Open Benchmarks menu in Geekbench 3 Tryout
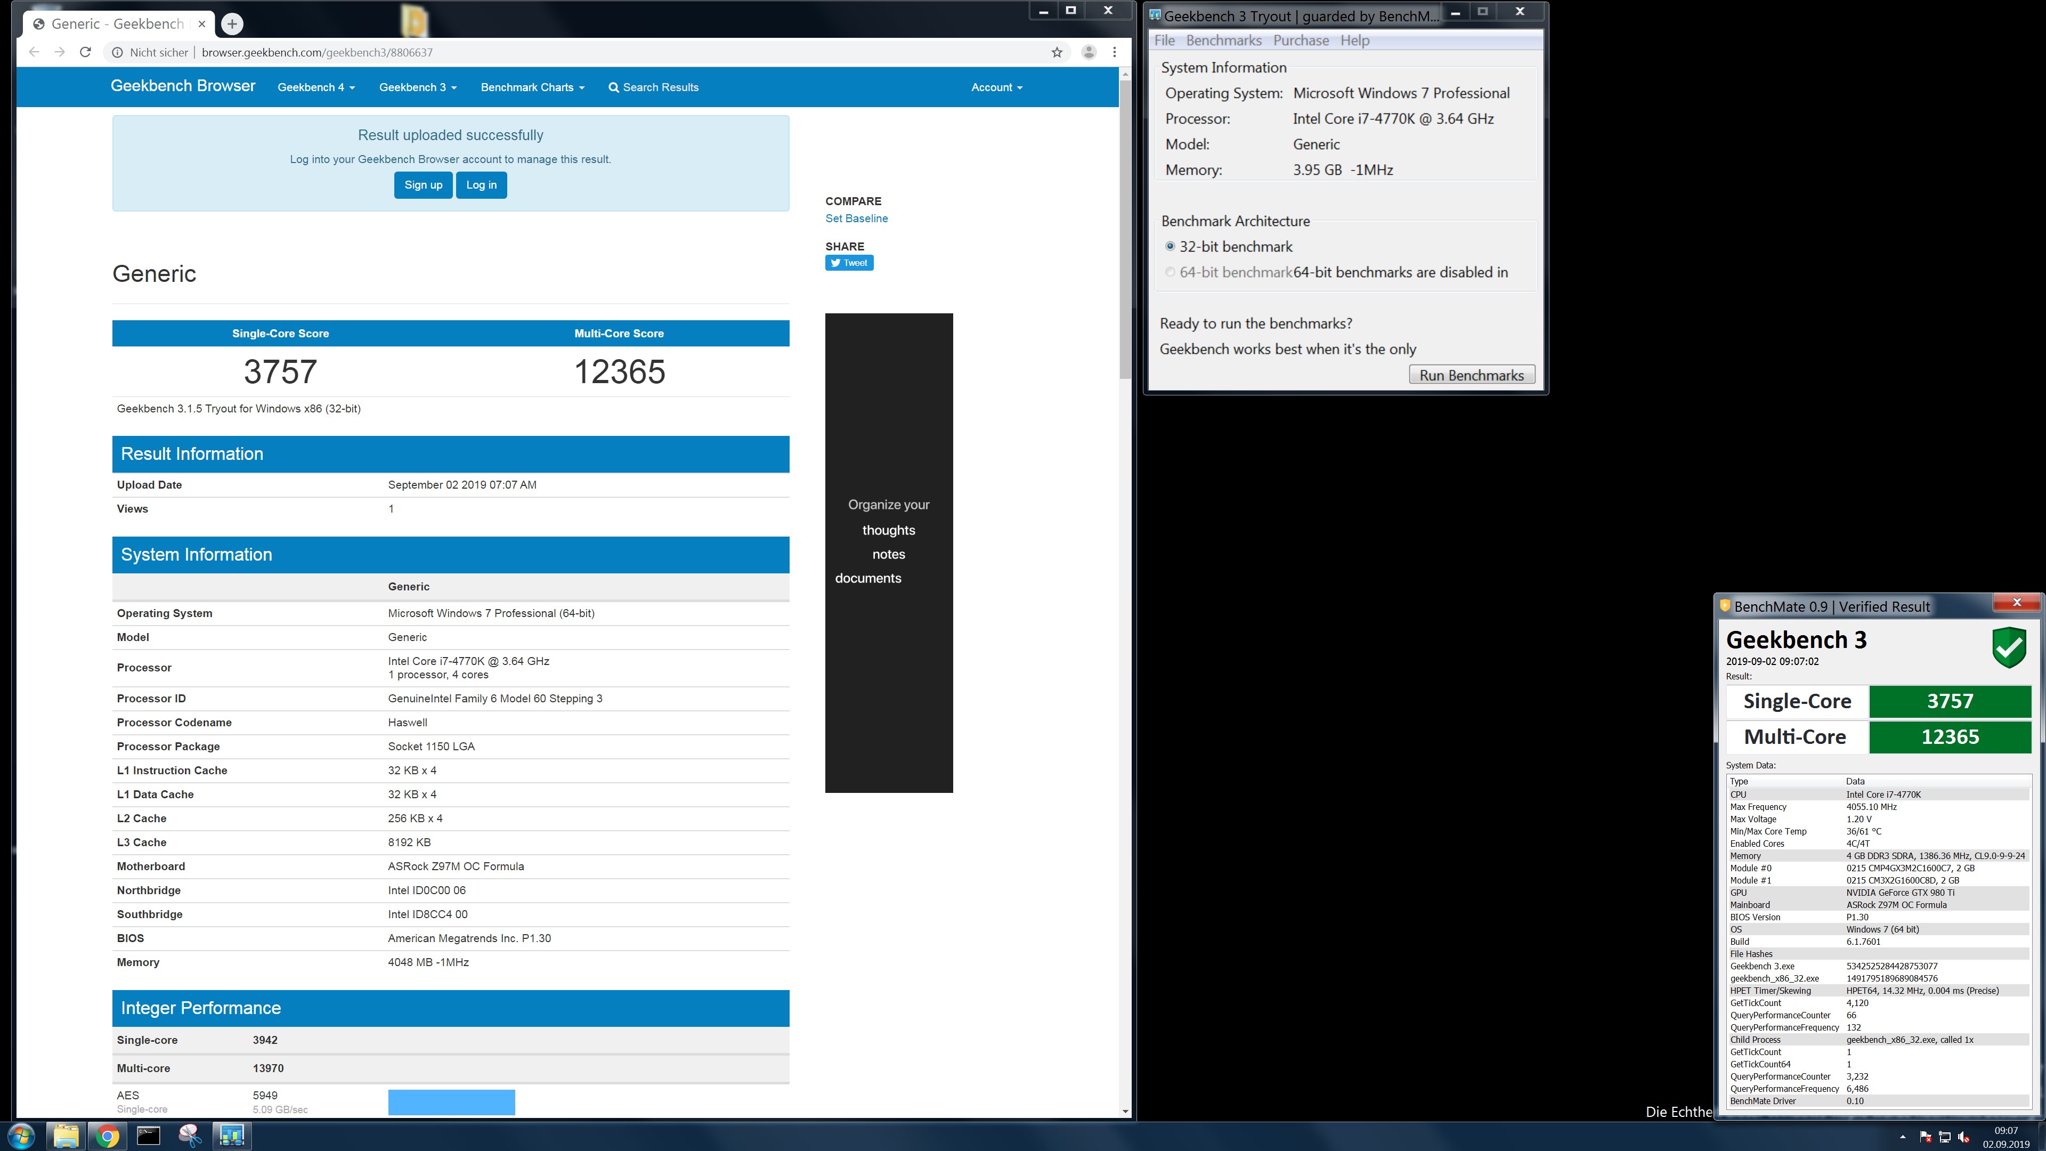The height and width of the screenshot is (1151, 2046). click(1224, 40)
